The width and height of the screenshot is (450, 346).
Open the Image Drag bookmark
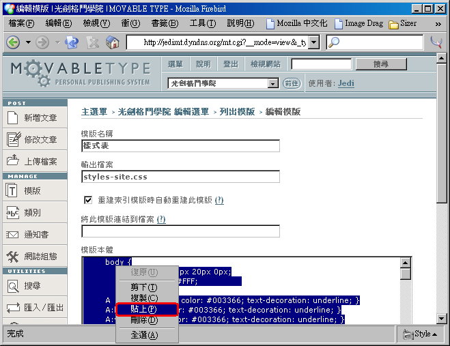(x=359, y=23)
